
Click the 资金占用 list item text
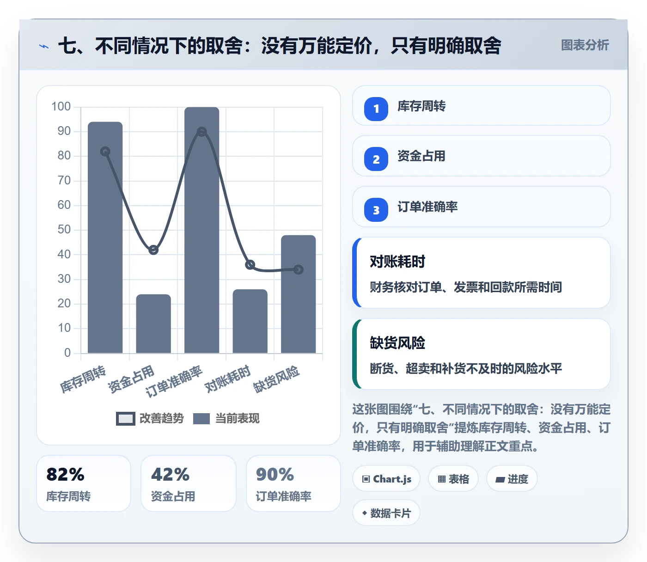[x=421, y=156]
